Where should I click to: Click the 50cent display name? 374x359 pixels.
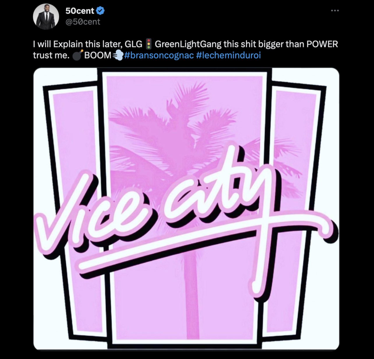coord(80,11)
